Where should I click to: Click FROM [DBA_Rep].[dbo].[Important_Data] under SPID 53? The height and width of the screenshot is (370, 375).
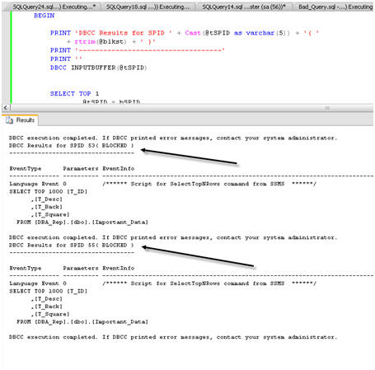tap(82, 222)
